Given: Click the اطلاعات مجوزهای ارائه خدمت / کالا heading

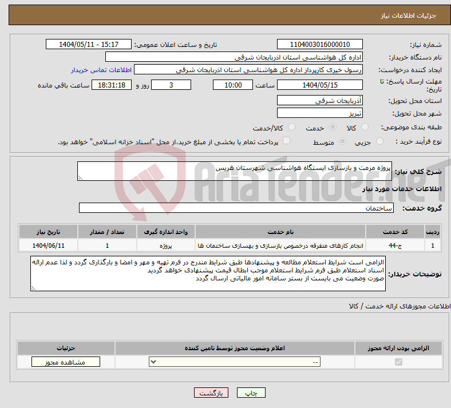Looking at the screenshot, I should (x=399, y=307).
